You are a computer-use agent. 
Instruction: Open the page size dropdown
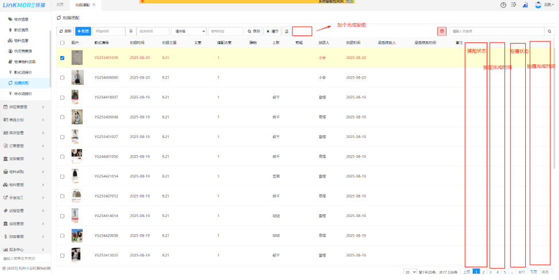(410, 272)
